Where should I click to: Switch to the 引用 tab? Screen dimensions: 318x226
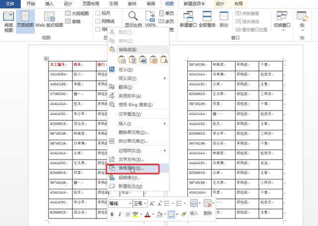(x=114, y=3)
